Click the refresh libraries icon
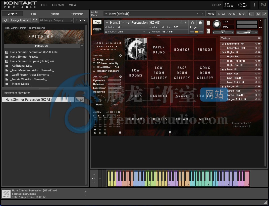The image size is (269, 206). click(6, 20)
